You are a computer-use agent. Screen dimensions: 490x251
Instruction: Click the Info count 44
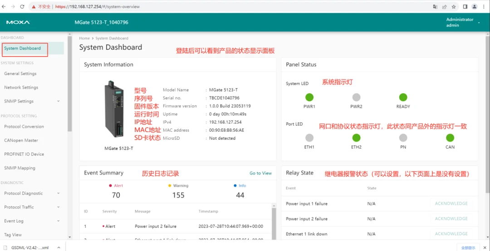(240, 195)
